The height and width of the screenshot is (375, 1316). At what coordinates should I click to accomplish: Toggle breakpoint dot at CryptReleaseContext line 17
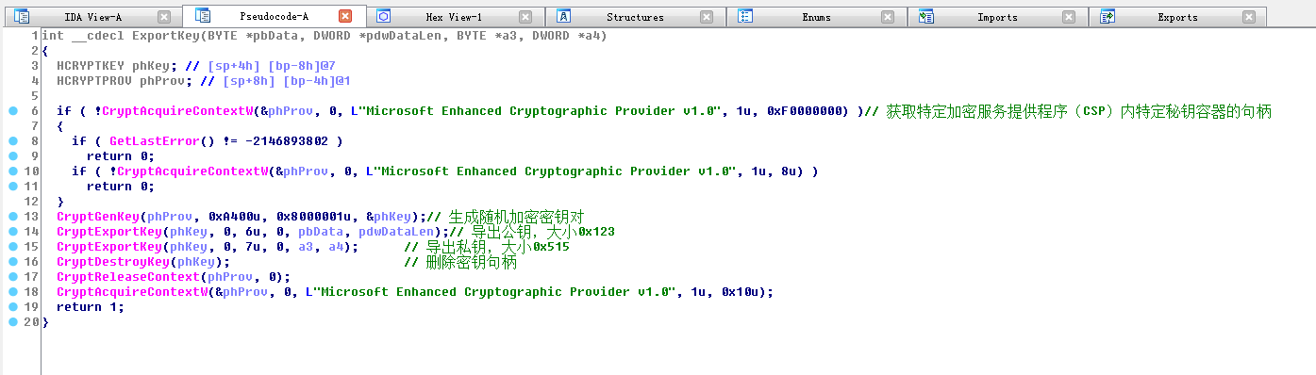point(12,277)
